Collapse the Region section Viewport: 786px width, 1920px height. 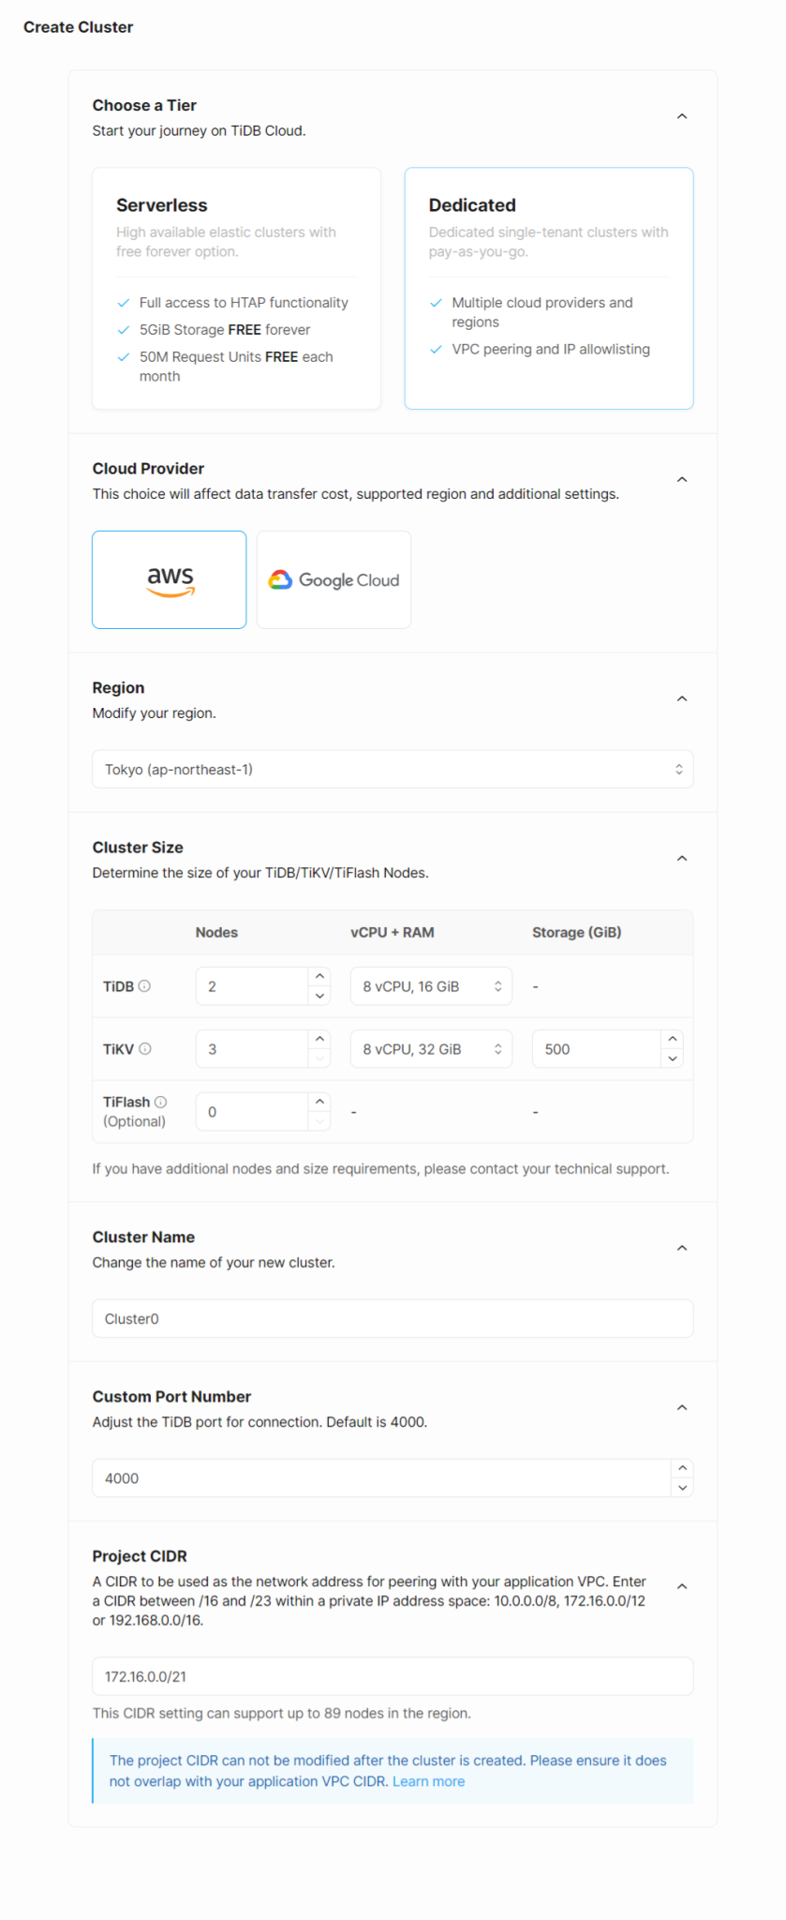tap(682, 698)
